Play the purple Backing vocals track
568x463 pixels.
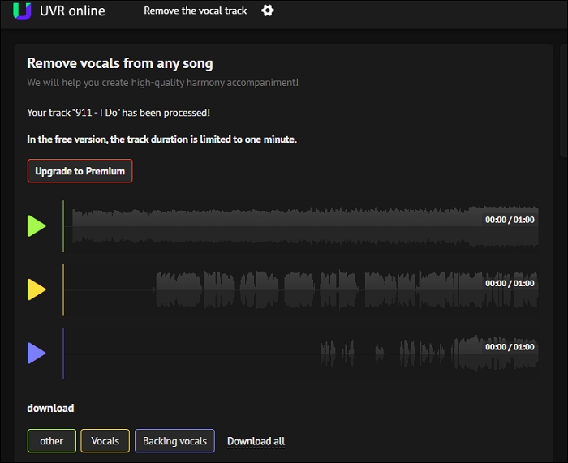point(37,354)
